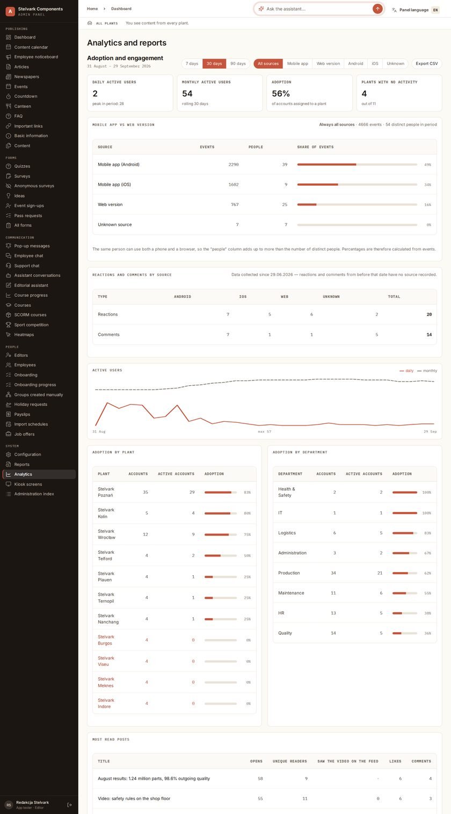Click the Kiosk screens monitor icon
451x814 pixels.
pyautogui.click(x=8, y=484)
